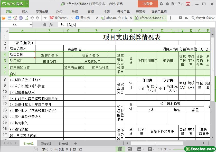The height and width of the screenshot is (152, 216).
Task: Click the red download arrow icon in title bar
Action: 188,4
